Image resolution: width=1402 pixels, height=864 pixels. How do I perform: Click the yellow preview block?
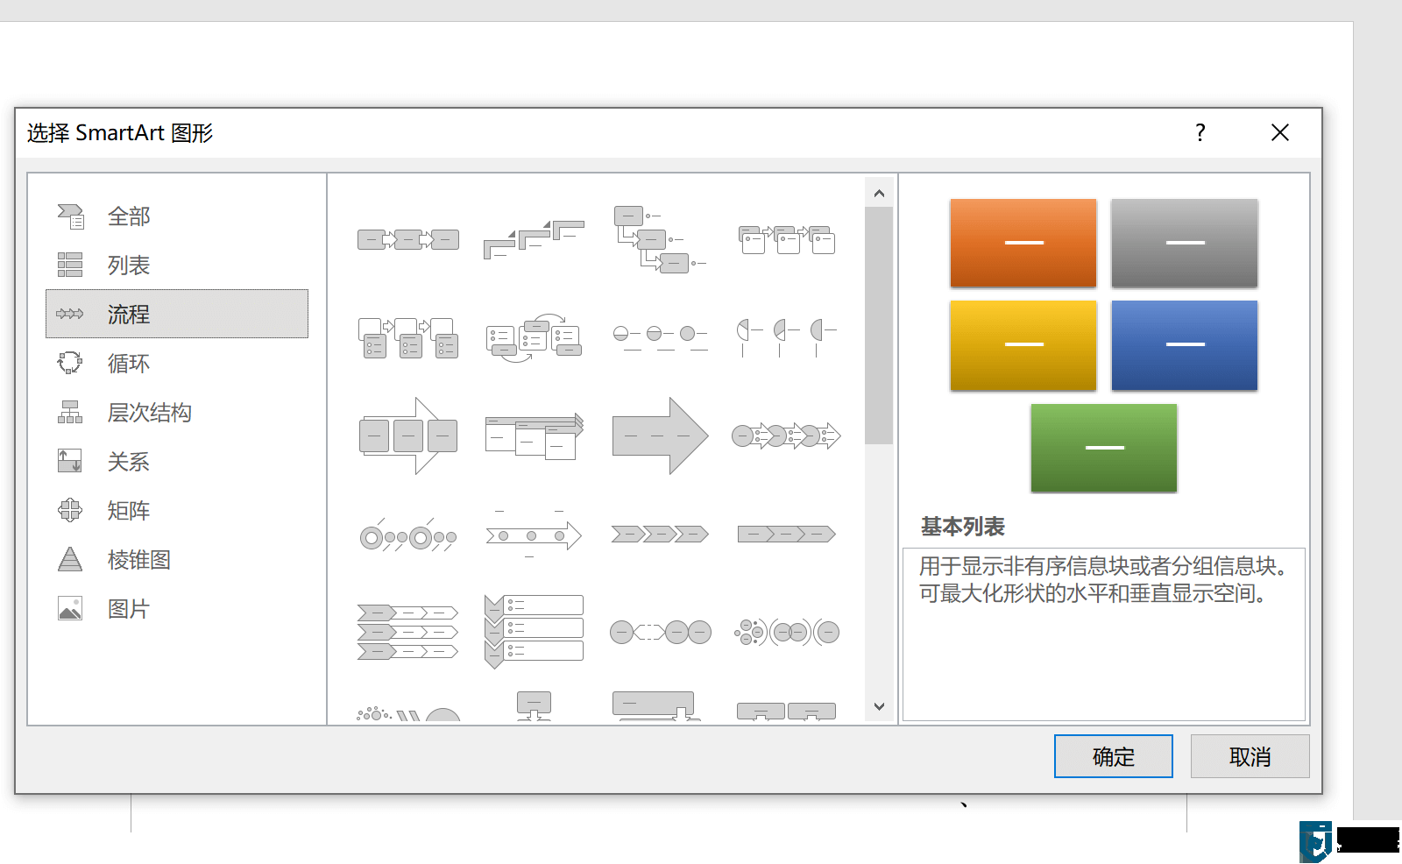1023,345
